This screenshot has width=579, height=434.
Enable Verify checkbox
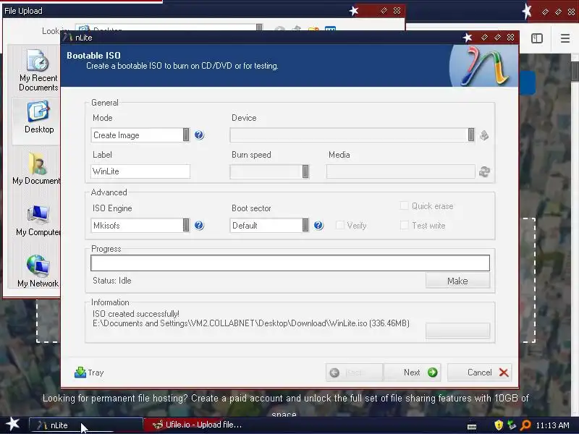point(339,225)
